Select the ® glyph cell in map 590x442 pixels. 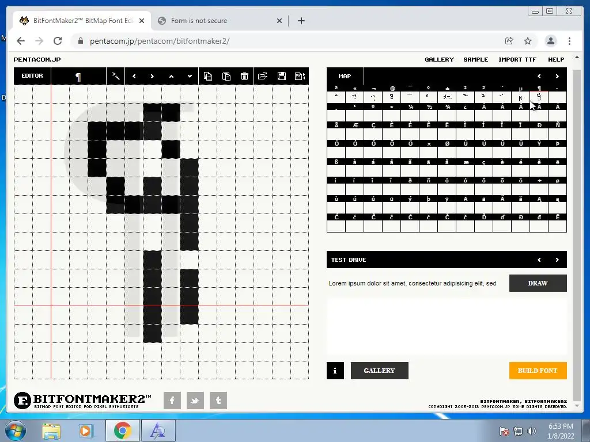click(391, 97)
